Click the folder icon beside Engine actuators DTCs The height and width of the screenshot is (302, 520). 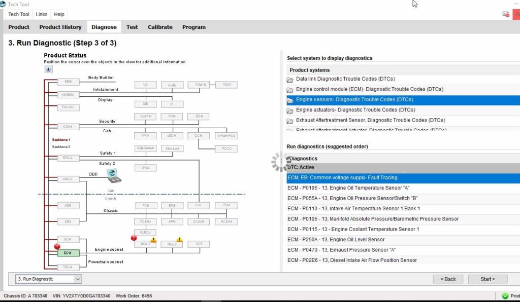pos(290,110)
